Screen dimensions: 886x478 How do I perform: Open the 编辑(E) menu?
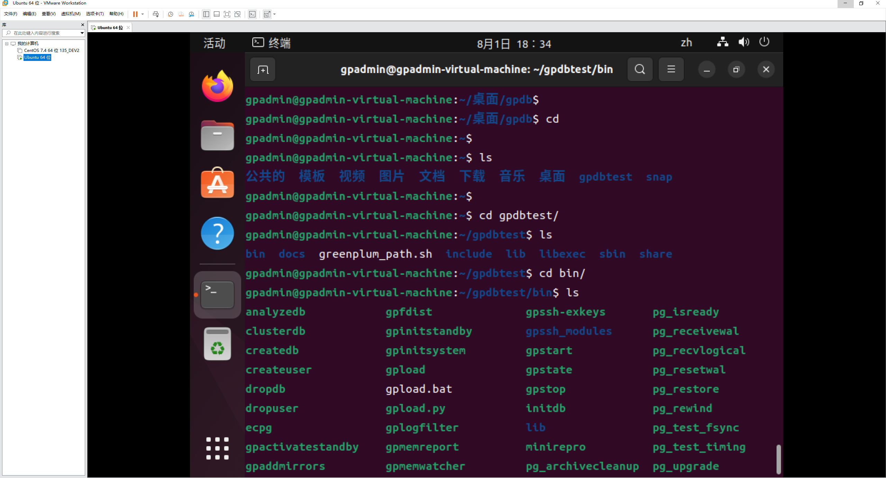point(29,14)
